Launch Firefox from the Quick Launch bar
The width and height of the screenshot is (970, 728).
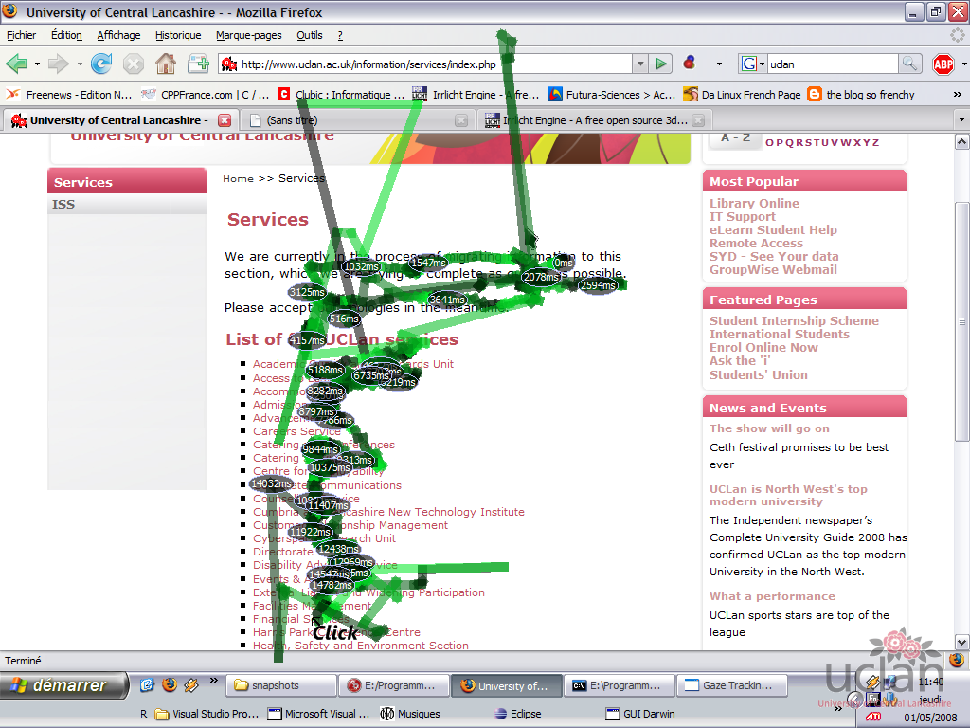[x=169, y=684]
